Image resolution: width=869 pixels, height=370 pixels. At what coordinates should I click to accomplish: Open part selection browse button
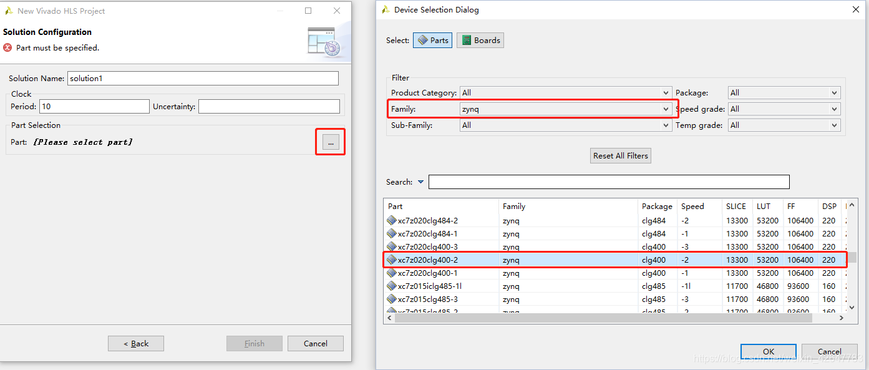tap(331, 143)
